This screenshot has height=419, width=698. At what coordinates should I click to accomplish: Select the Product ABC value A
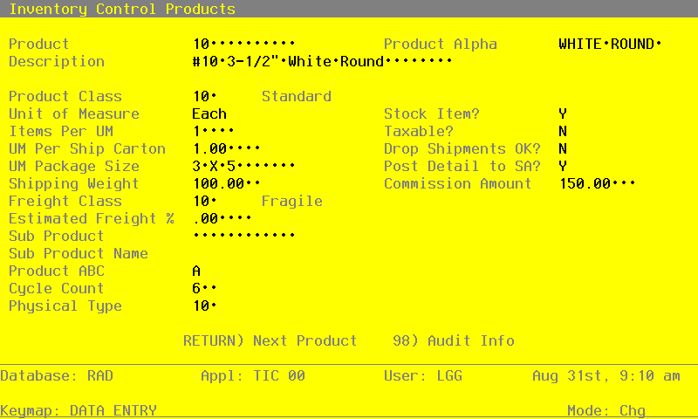tap(196, 271)
